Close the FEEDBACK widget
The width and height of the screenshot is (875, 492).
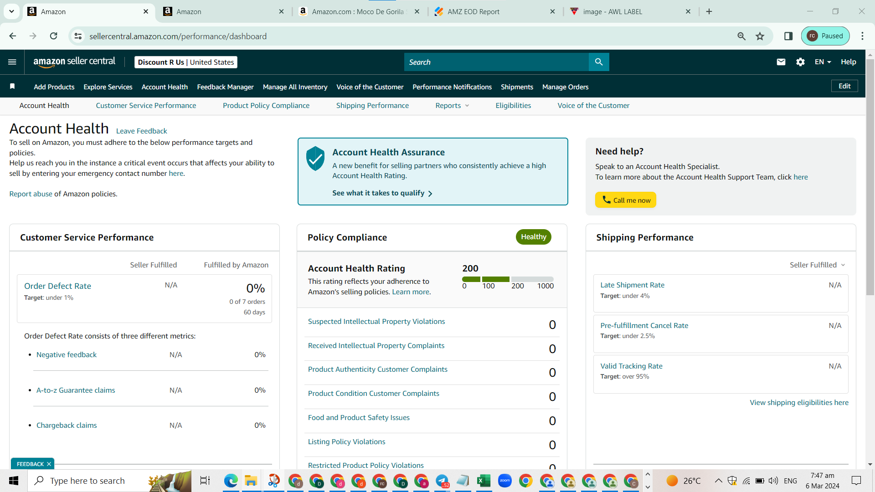(49, 464)
